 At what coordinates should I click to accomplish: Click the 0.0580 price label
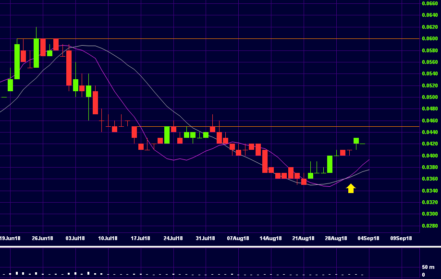coord(430,50)
